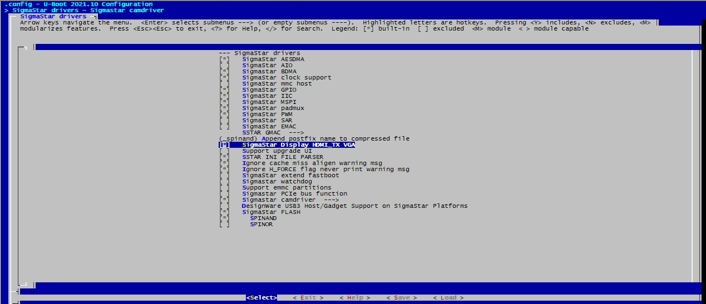Enable the SigmaStar EMAC option
The width and height of the screenshot is (706, 304).
coord(224,127)
